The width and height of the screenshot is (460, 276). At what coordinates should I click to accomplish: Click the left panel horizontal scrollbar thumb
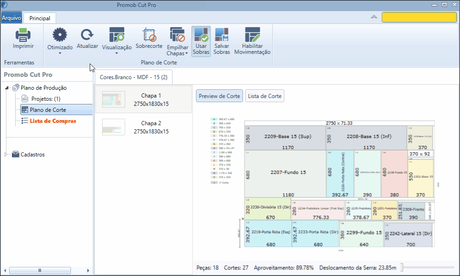point(40,270)
